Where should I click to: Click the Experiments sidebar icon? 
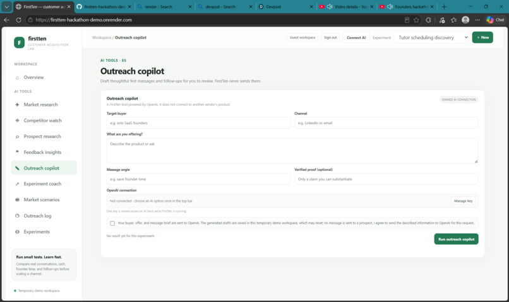(x=17, y=231)
